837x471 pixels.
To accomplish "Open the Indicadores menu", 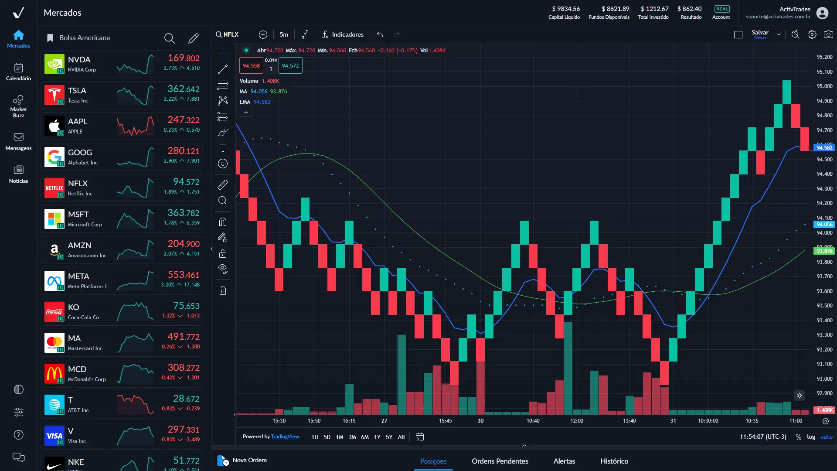I will click(x=343, y=34).
